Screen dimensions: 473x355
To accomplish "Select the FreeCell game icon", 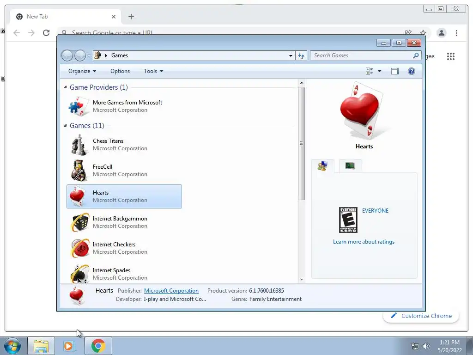I will click(x=79, y=171).
